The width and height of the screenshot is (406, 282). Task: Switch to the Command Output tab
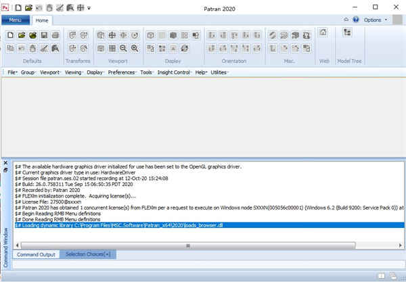[x=37, y=254]
